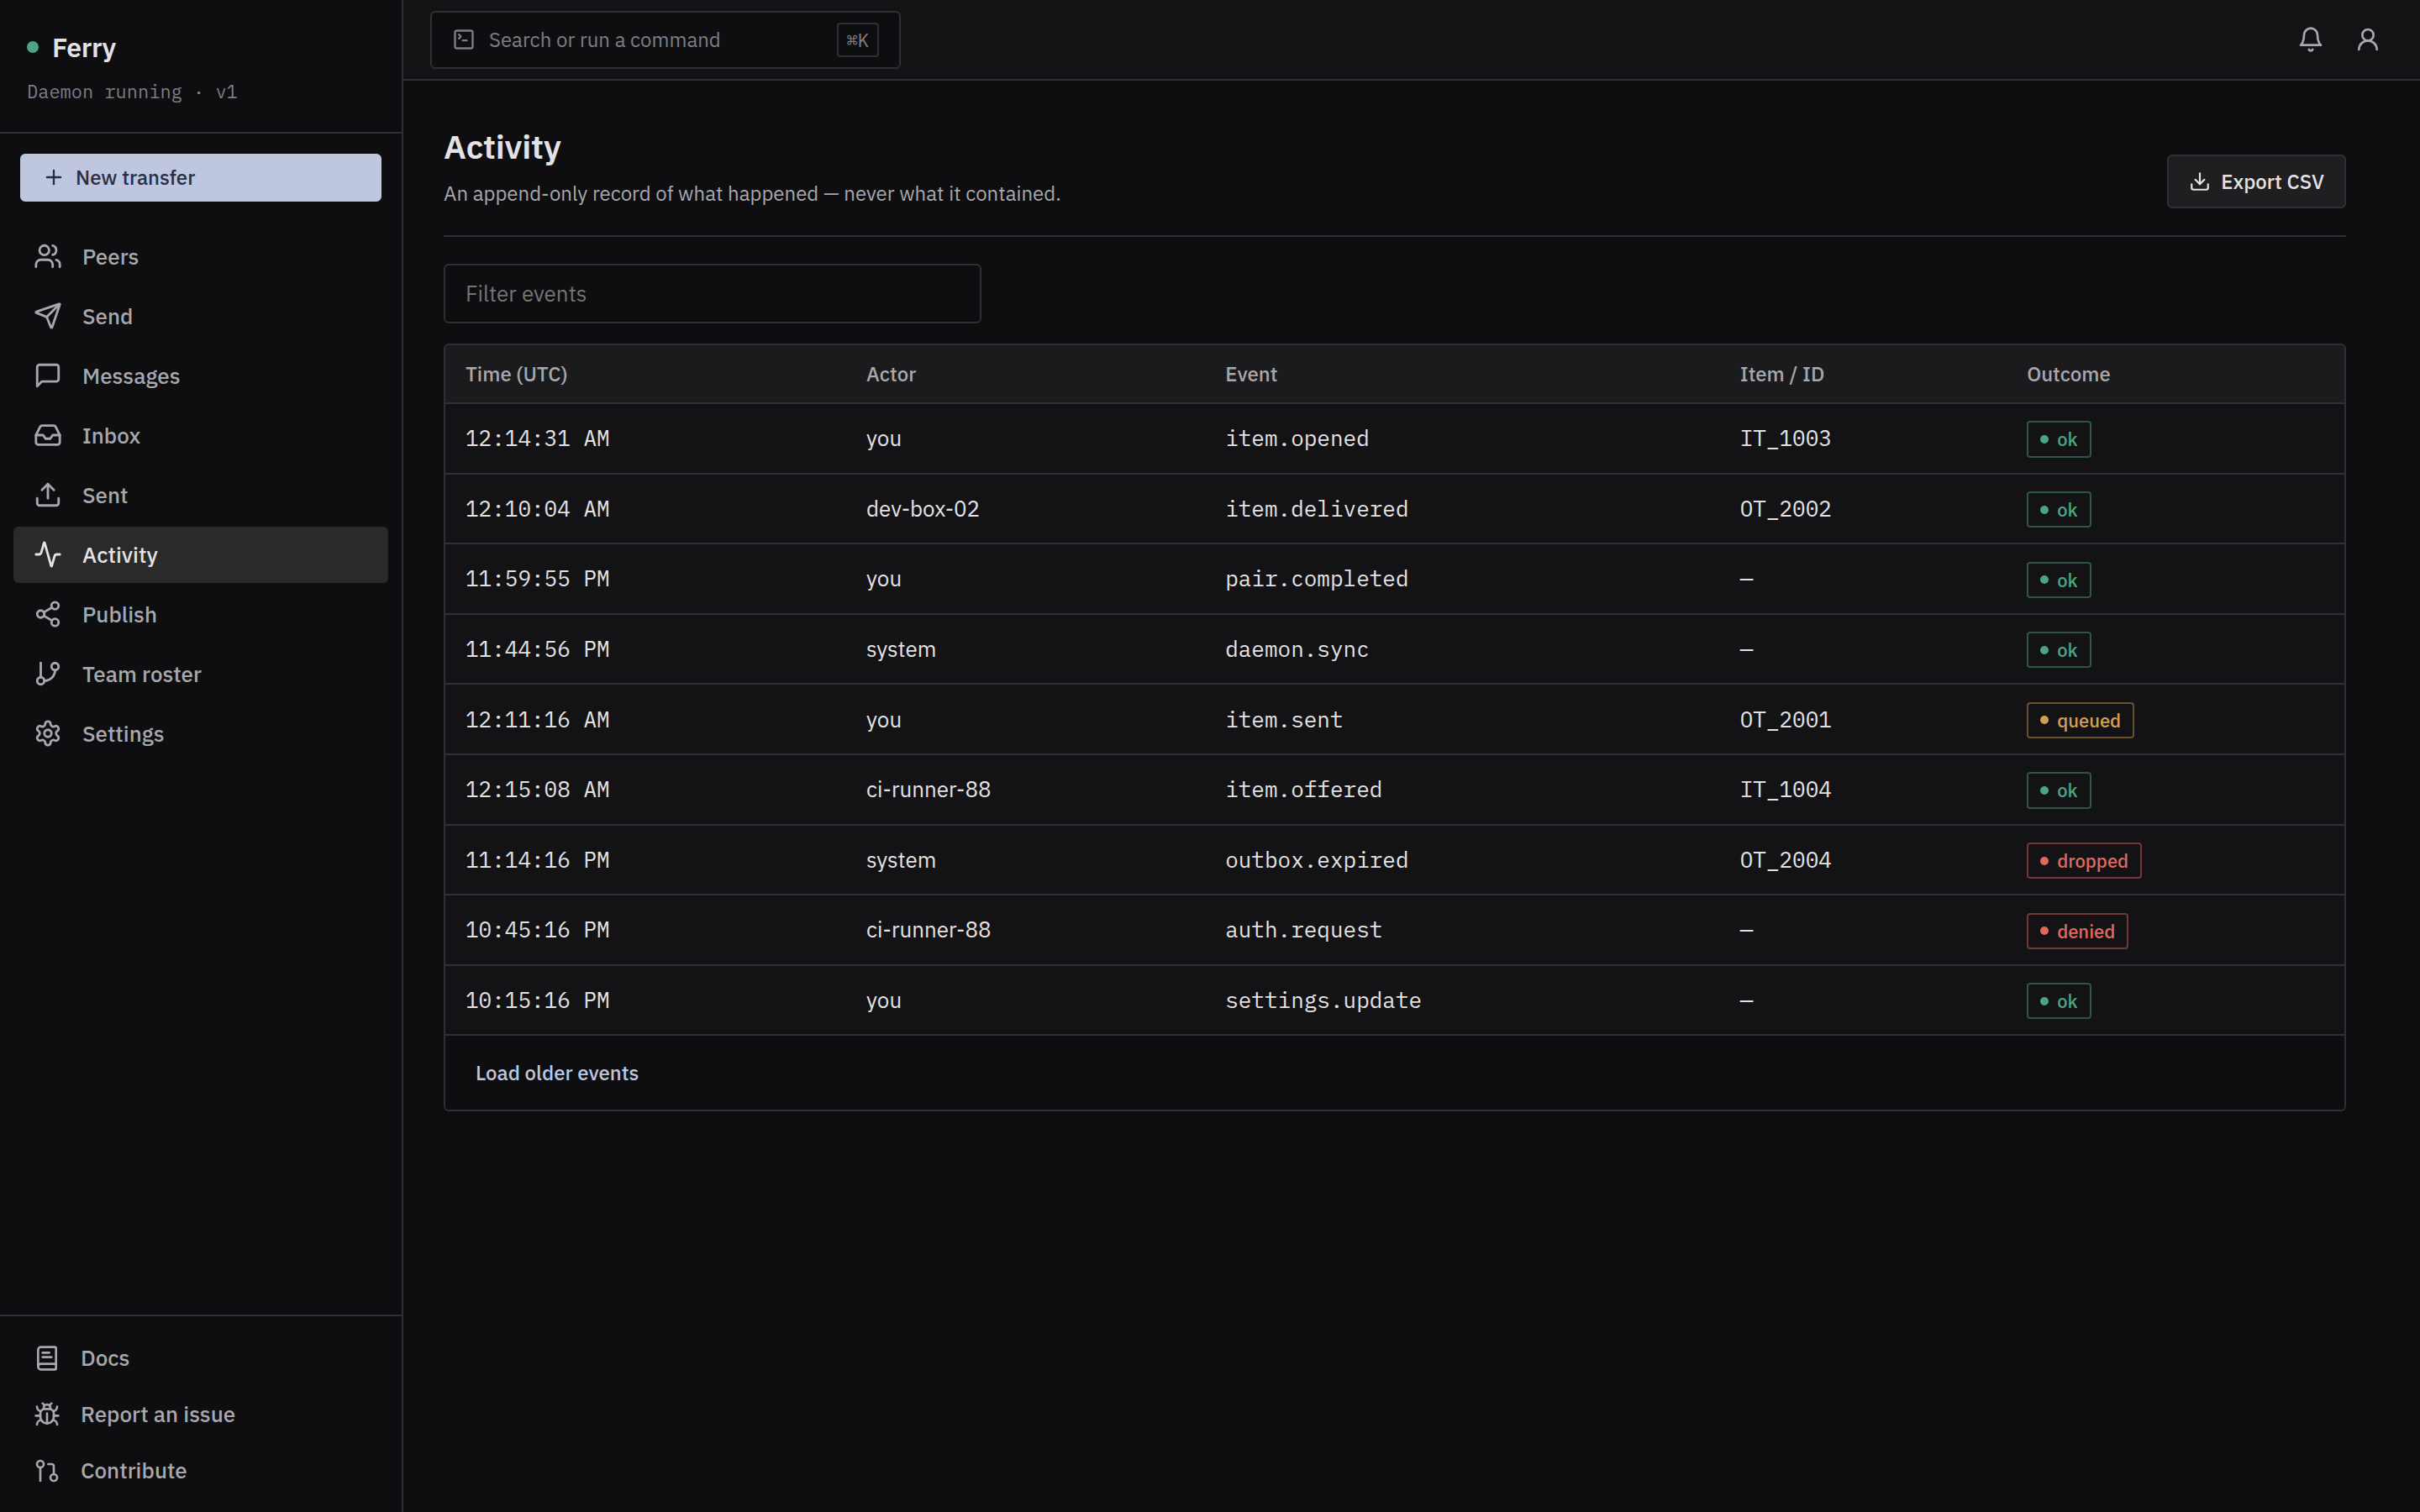This screenshot has height=1512, width=2420.
Task: Click the download icon on Export CSV
Action: [2199, 182]
